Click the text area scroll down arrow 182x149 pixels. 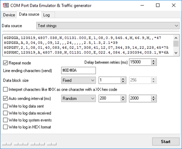[176, 53]
